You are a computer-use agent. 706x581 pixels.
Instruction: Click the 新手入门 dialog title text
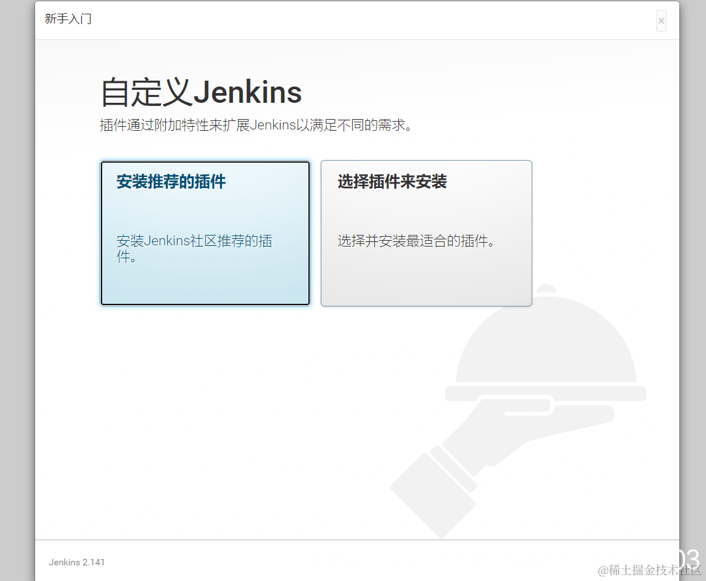coord(68,18)
